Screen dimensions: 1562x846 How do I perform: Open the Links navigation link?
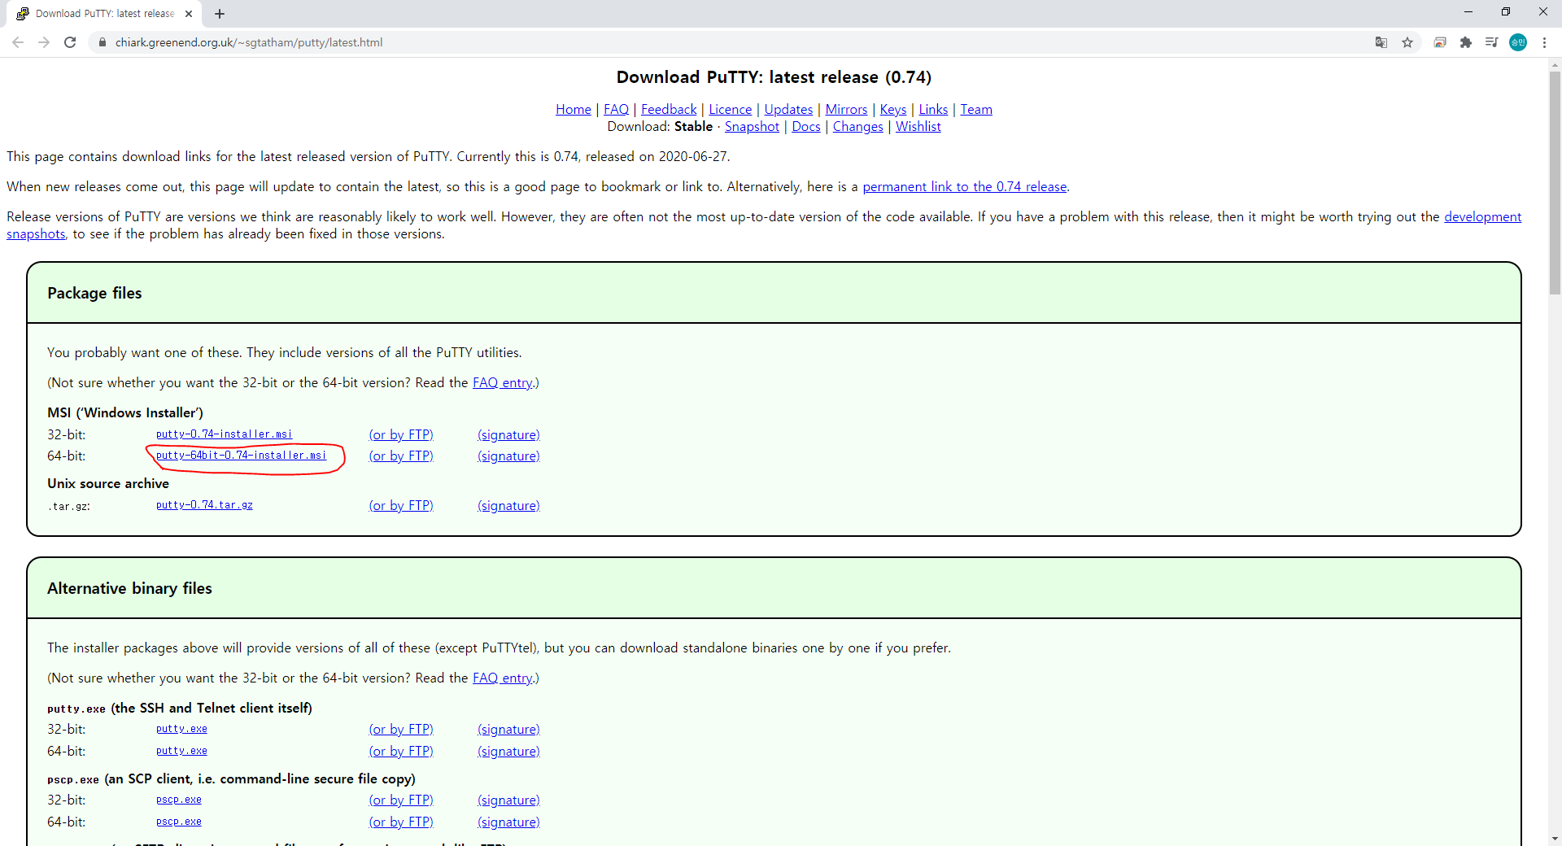tap(933, 109)
